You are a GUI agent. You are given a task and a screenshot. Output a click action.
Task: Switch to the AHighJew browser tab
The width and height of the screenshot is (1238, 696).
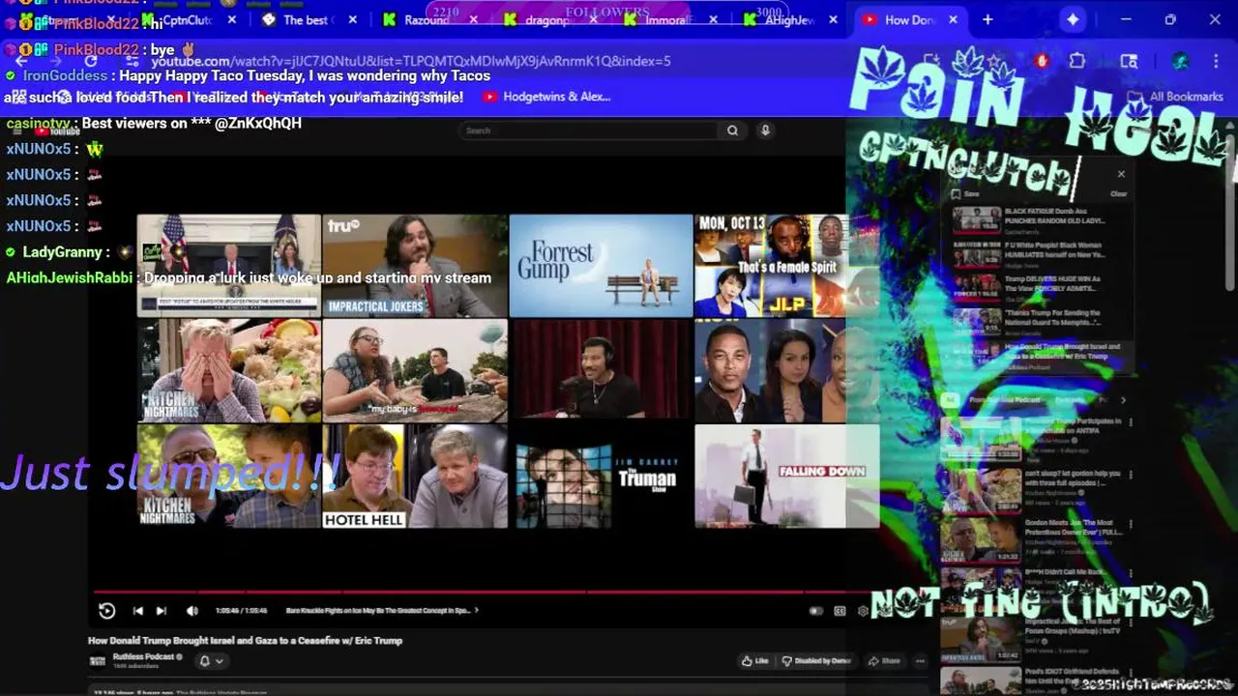(788, 19)
